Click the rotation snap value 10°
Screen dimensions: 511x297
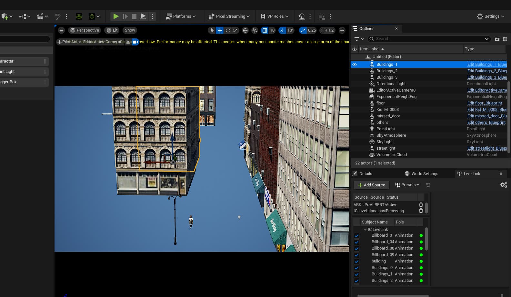point(290,30)
